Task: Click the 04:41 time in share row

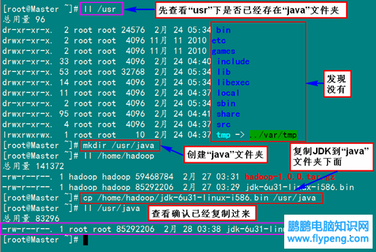Action: click(199, 114)
